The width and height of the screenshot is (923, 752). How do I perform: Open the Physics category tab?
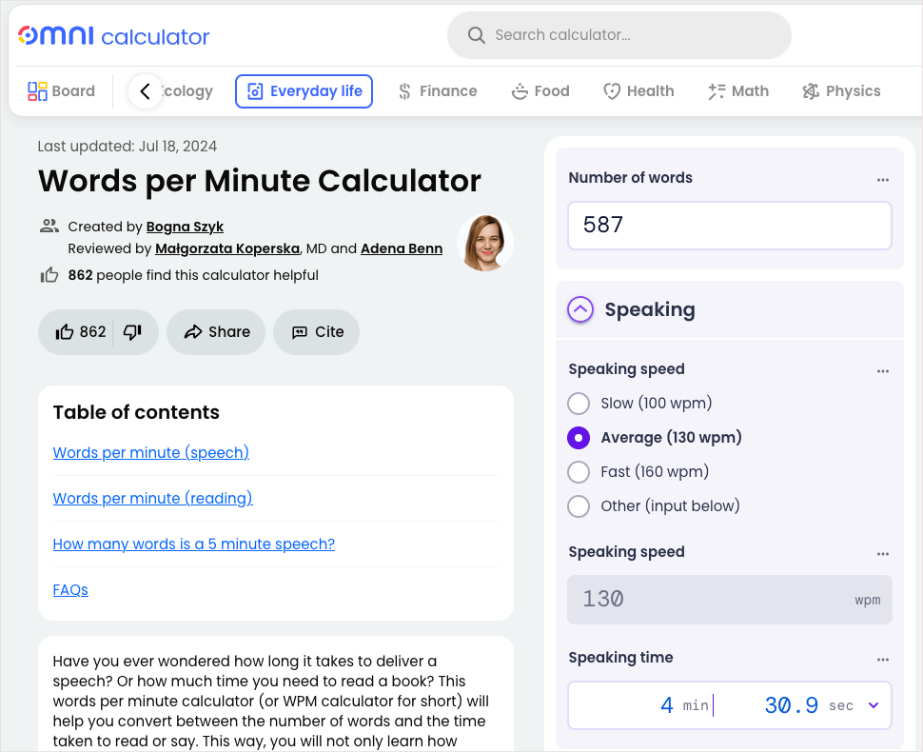[x=841, y=91]
